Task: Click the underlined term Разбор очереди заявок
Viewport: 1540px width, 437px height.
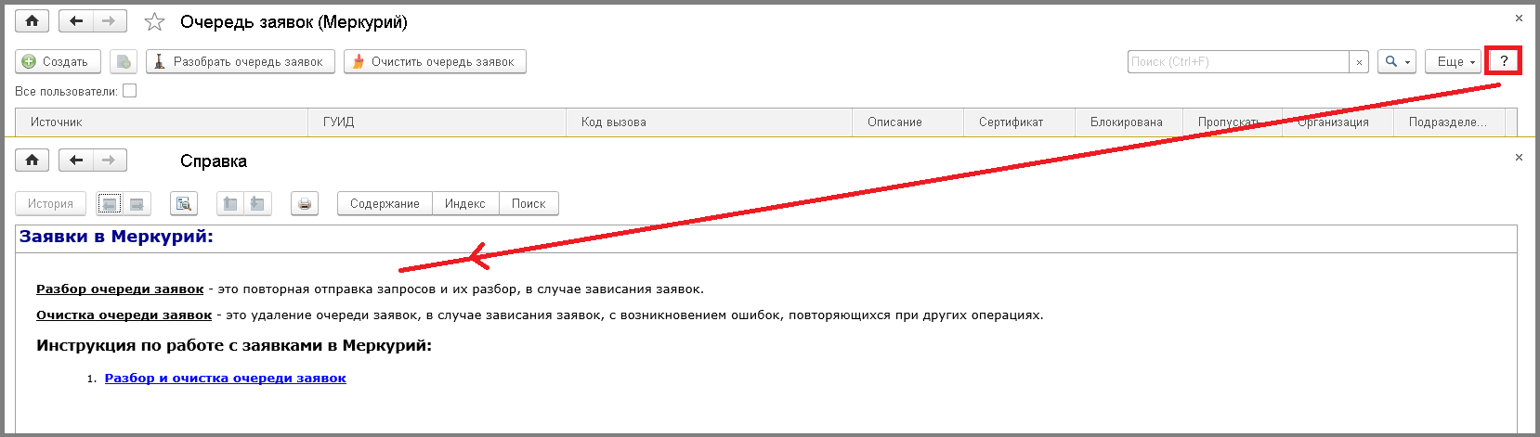Action: point(120,289)
